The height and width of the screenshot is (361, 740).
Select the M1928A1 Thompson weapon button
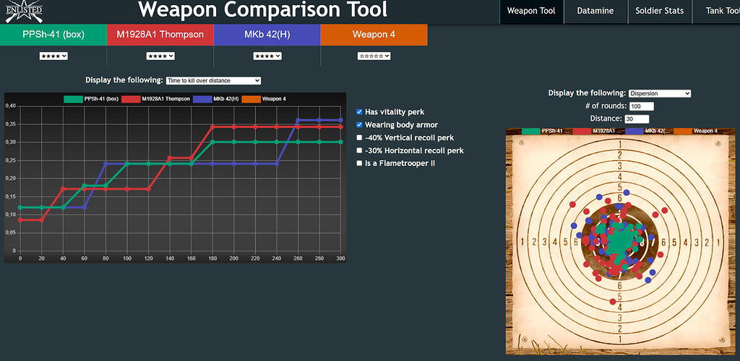coord(160,35)
